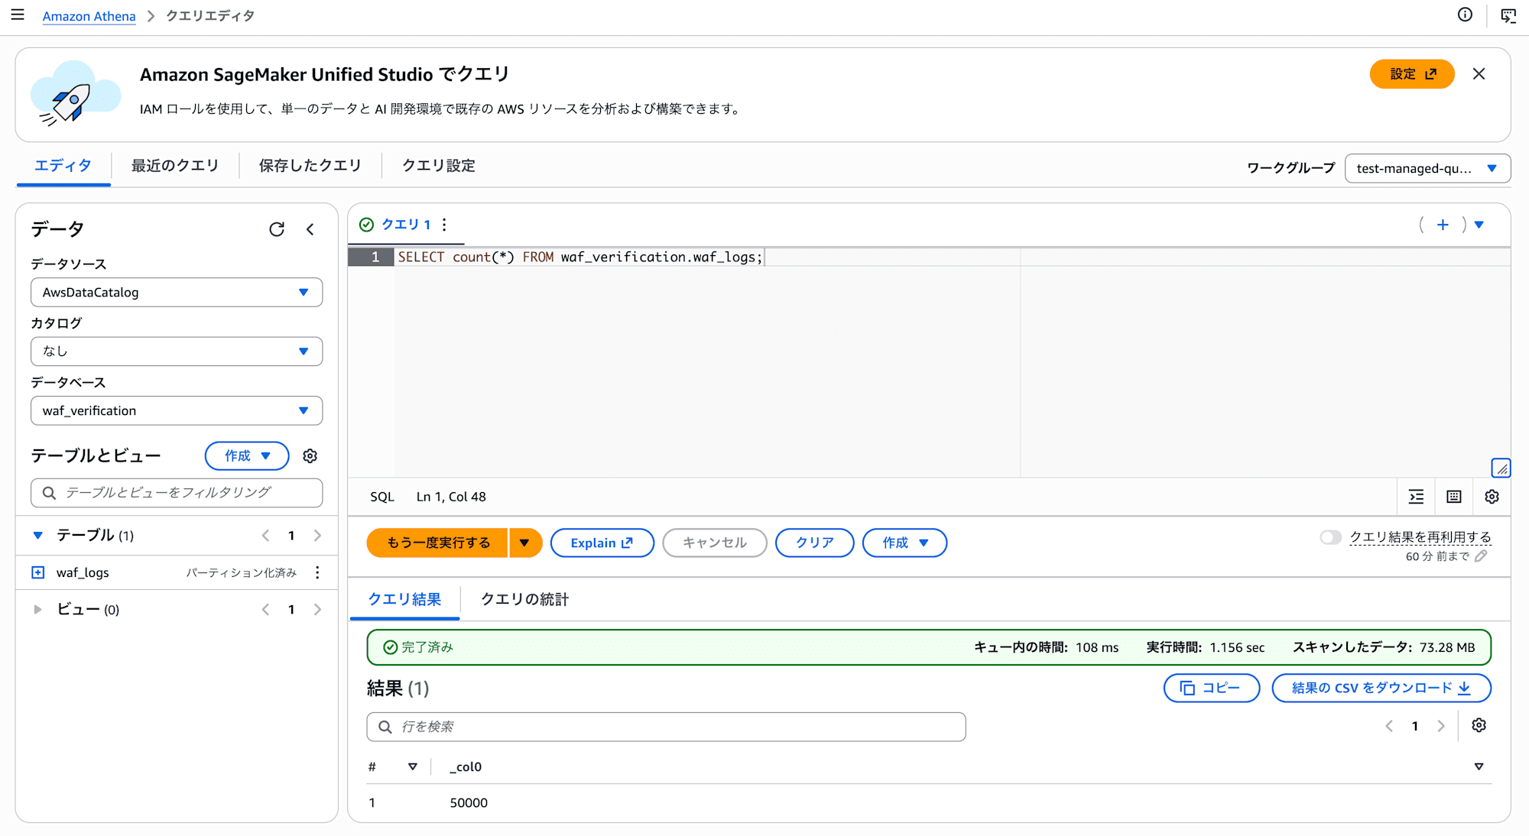Focus the tables and views filter field
The image size is (1529, 836).
point(177,493)
